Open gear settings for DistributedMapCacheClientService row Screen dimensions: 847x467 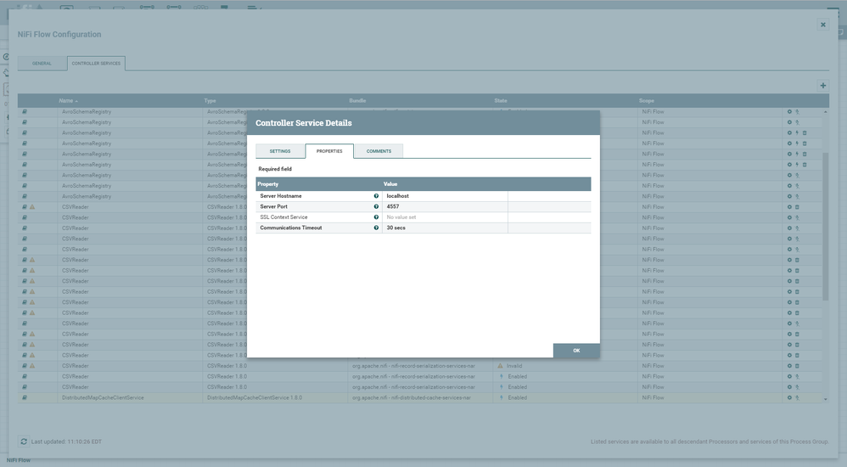pos(789,398)
